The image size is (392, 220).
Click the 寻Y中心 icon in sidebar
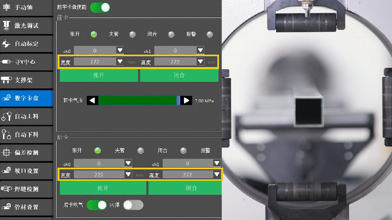[x=7, y=62]
